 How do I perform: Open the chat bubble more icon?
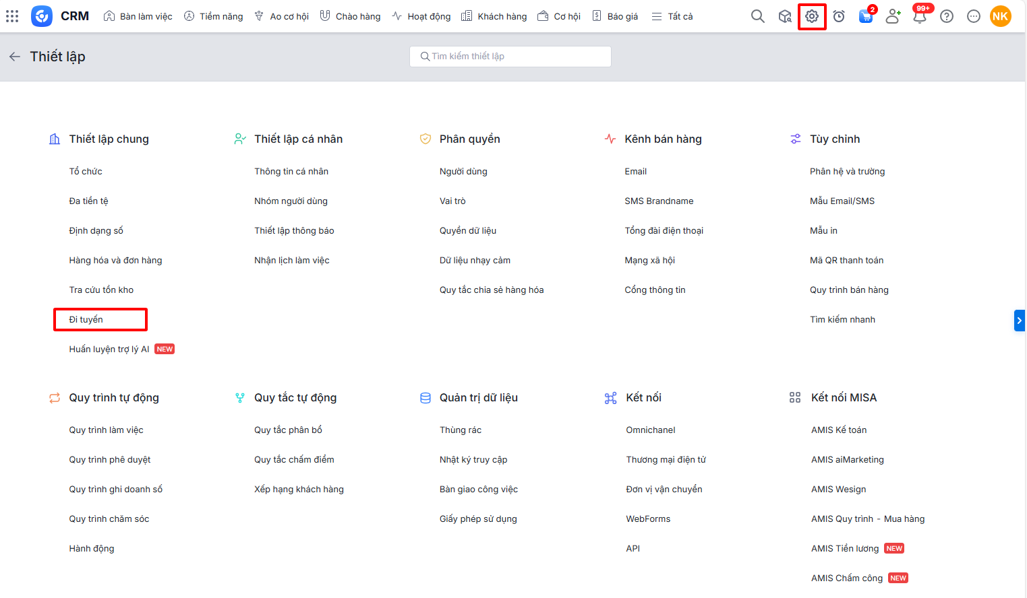coord(973,16)
